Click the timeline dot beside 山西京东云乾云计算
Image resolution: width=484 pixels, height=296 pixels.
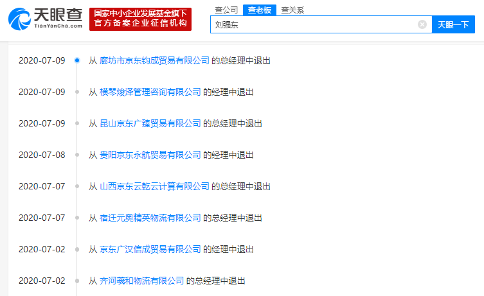pyautogui.click(x=77, y=186)
